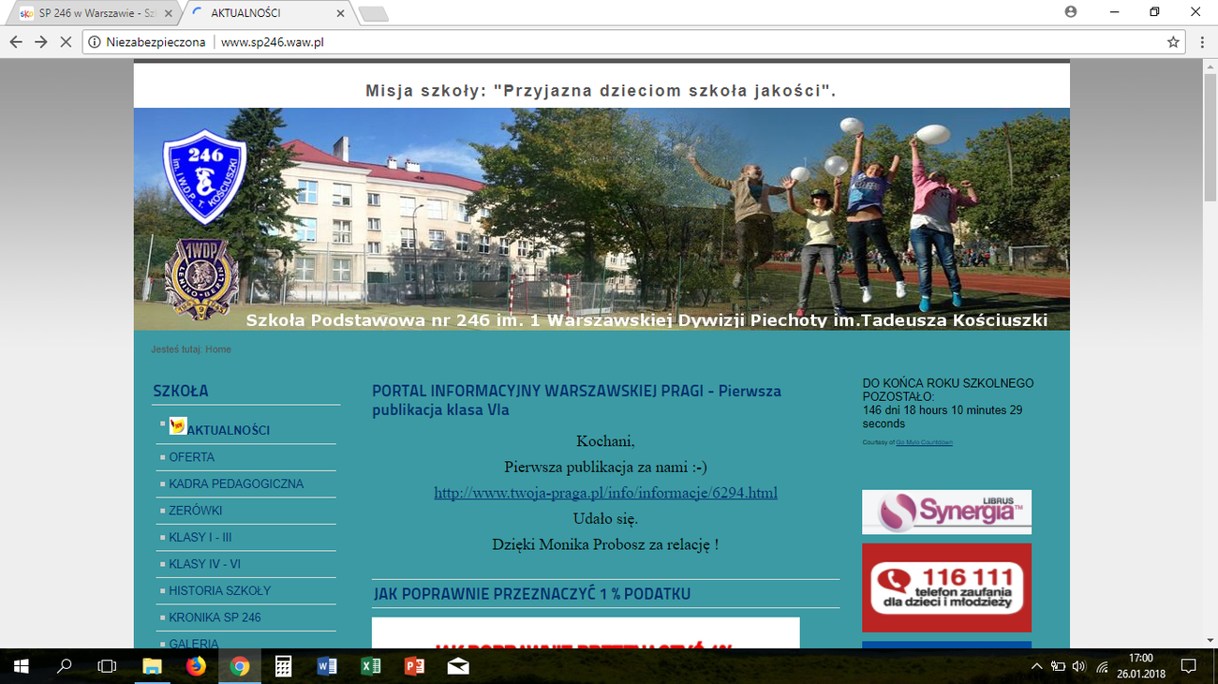Open the Mail app from the taskbar
1218x684 pixels.
(x=458, y=666)
